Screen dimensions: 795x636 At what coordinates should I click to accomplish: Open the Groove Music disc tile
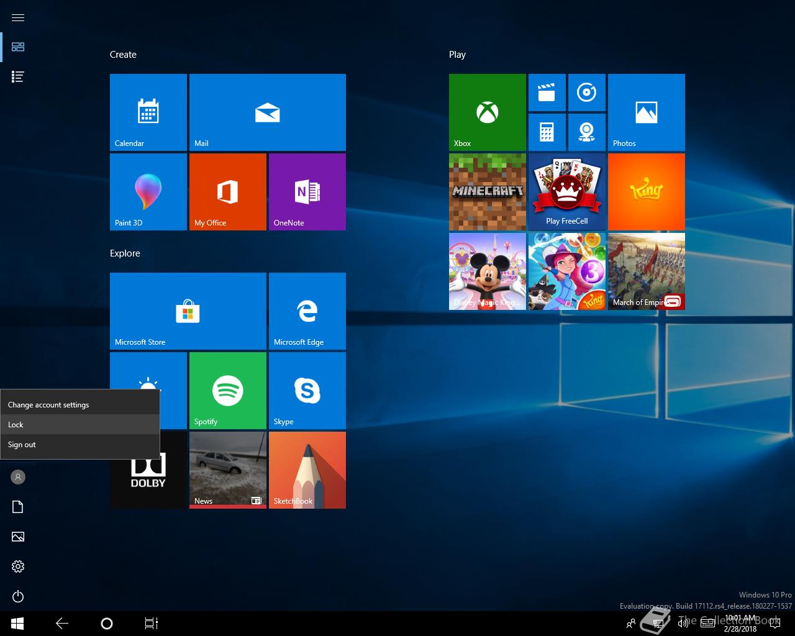click(x=587, y=93)
